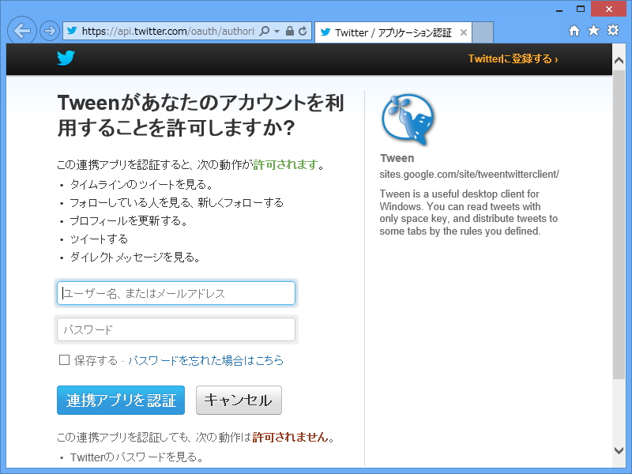This screenshot has width=632, height=474.
Task: Click the Twitter favicon on the browser tab
Action: [x=325, y=33]
